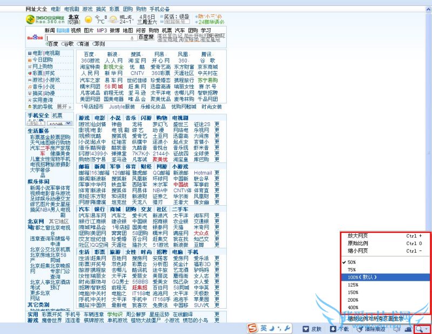Click the 音乐|小说 music note icon
This screenshot has width=432, height=334.
click(30, 87)
